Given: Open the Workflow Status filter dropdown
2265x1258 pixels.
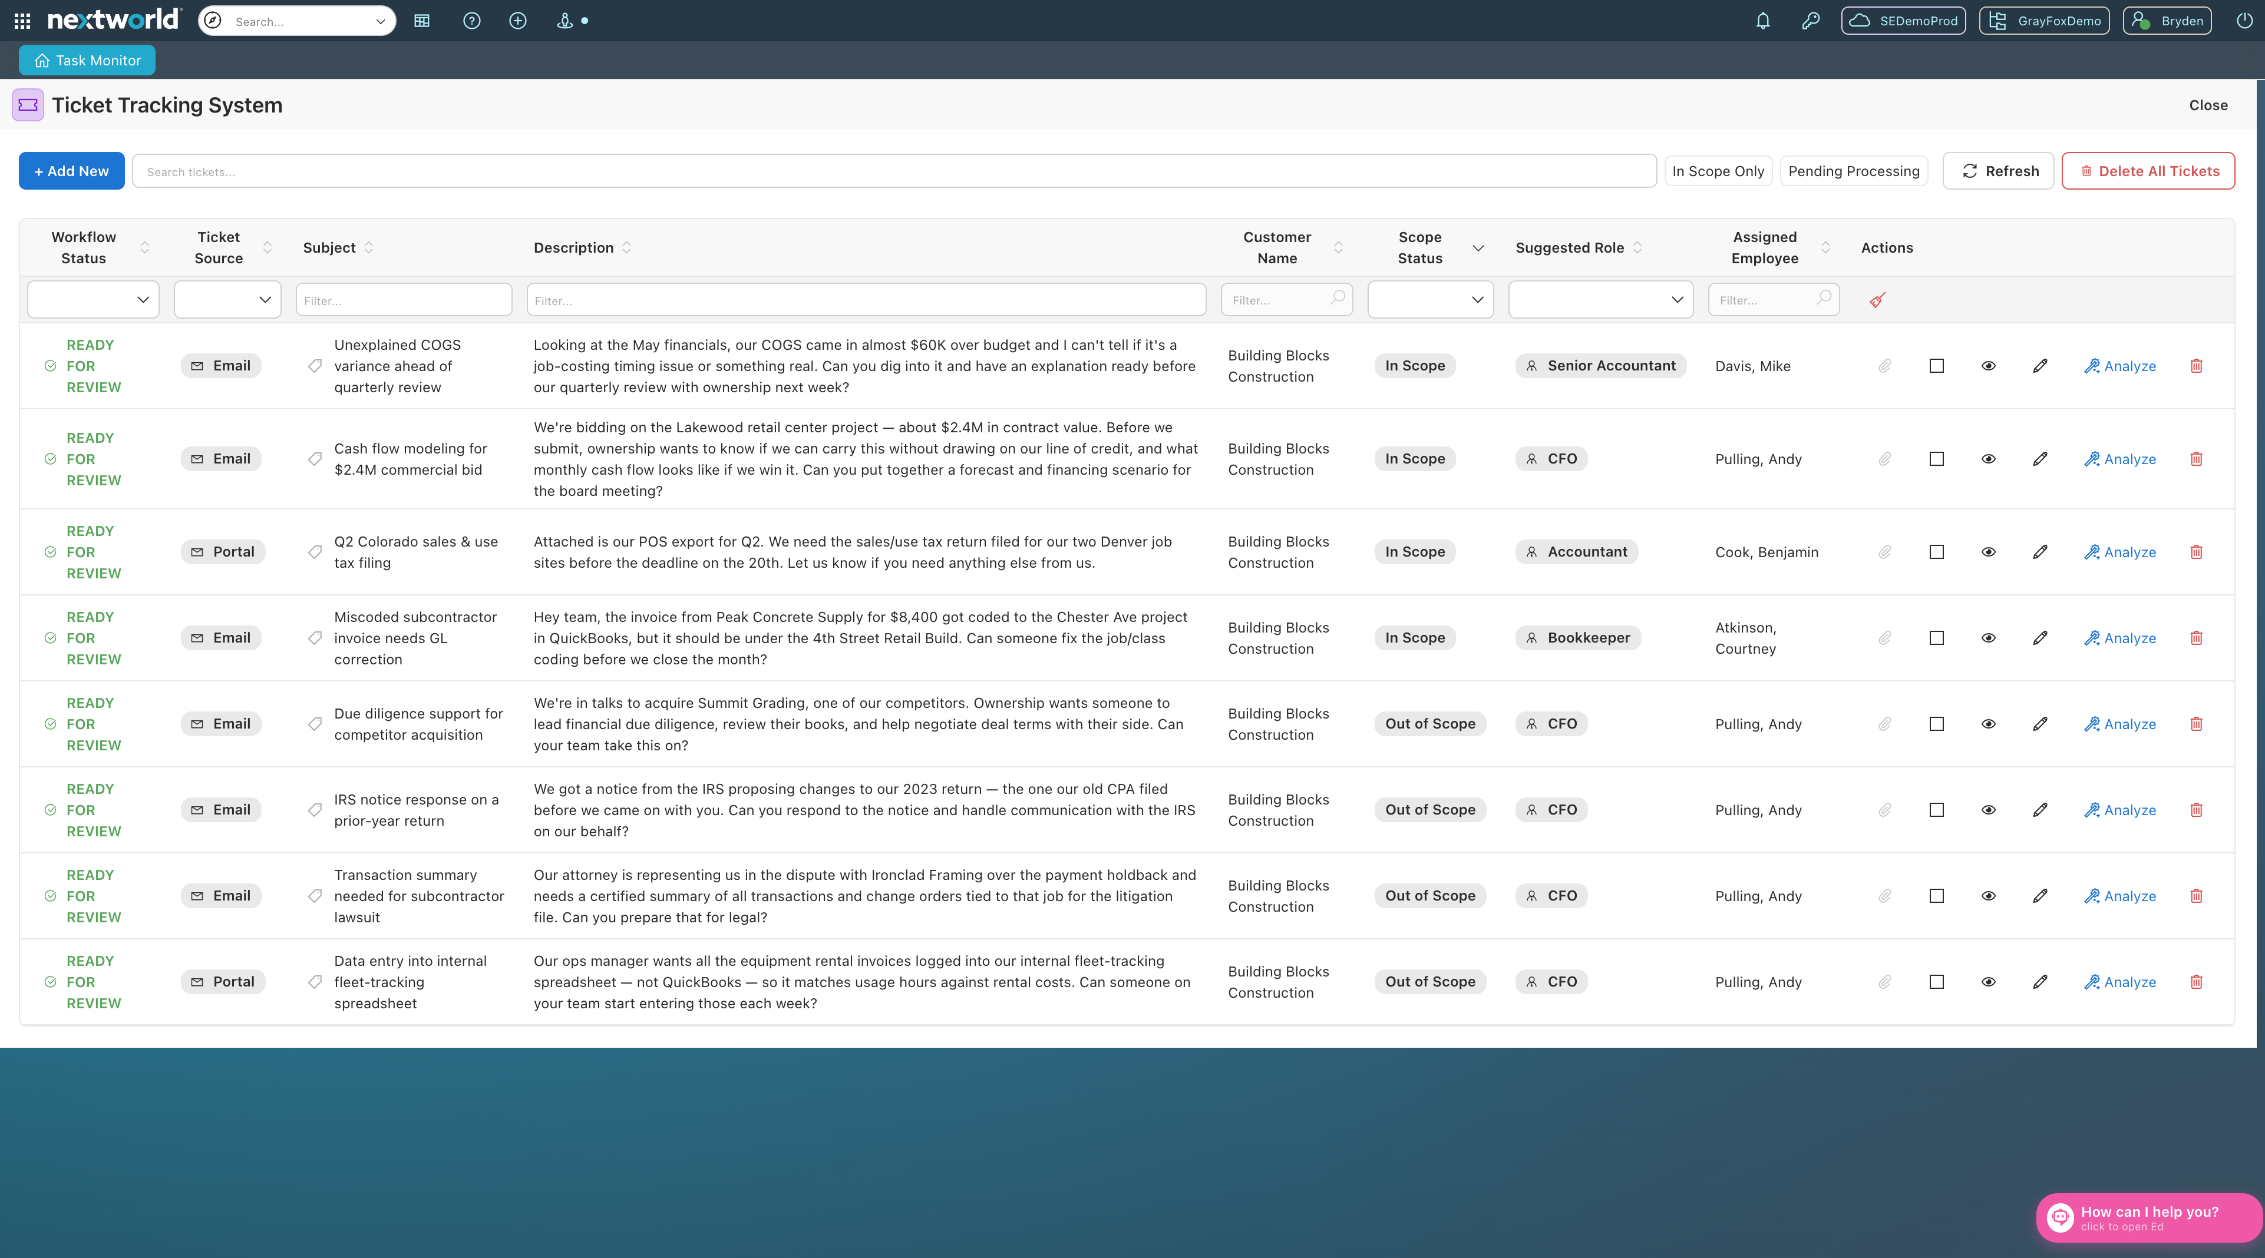Looking at the screenshot, I should 93,300.
